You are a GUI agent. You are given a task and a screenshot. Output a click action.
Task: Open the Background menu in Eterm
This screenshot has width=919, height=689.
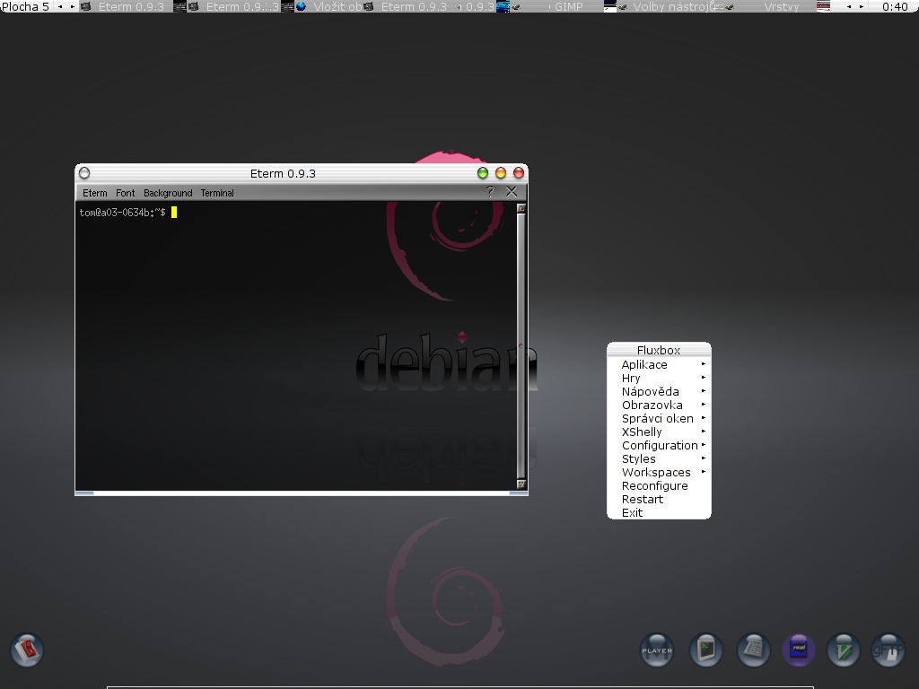coord(168,193)
